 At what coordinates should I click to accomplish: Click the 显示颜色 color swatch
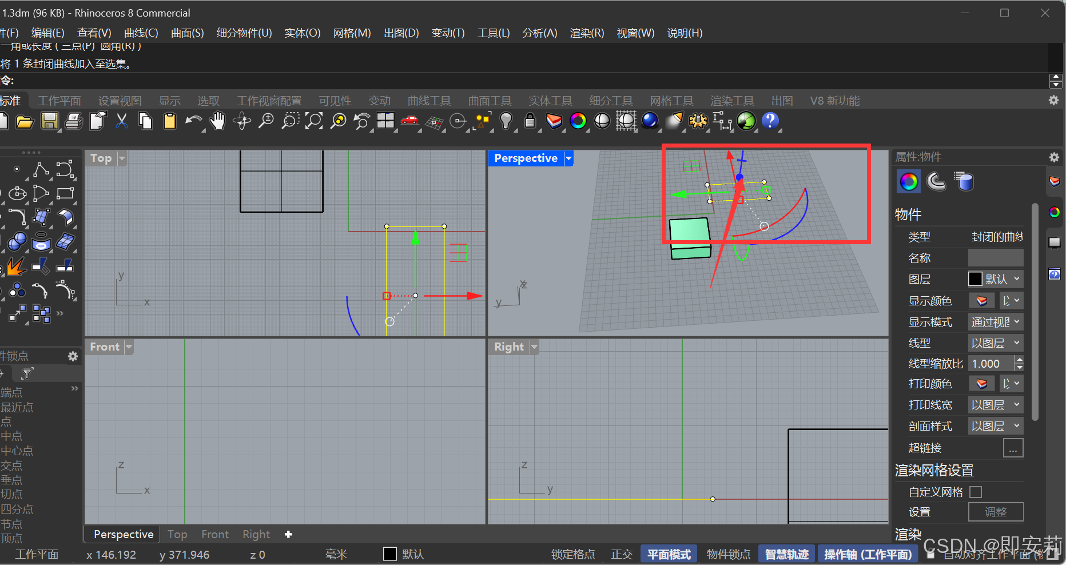(x=981, y=301)
